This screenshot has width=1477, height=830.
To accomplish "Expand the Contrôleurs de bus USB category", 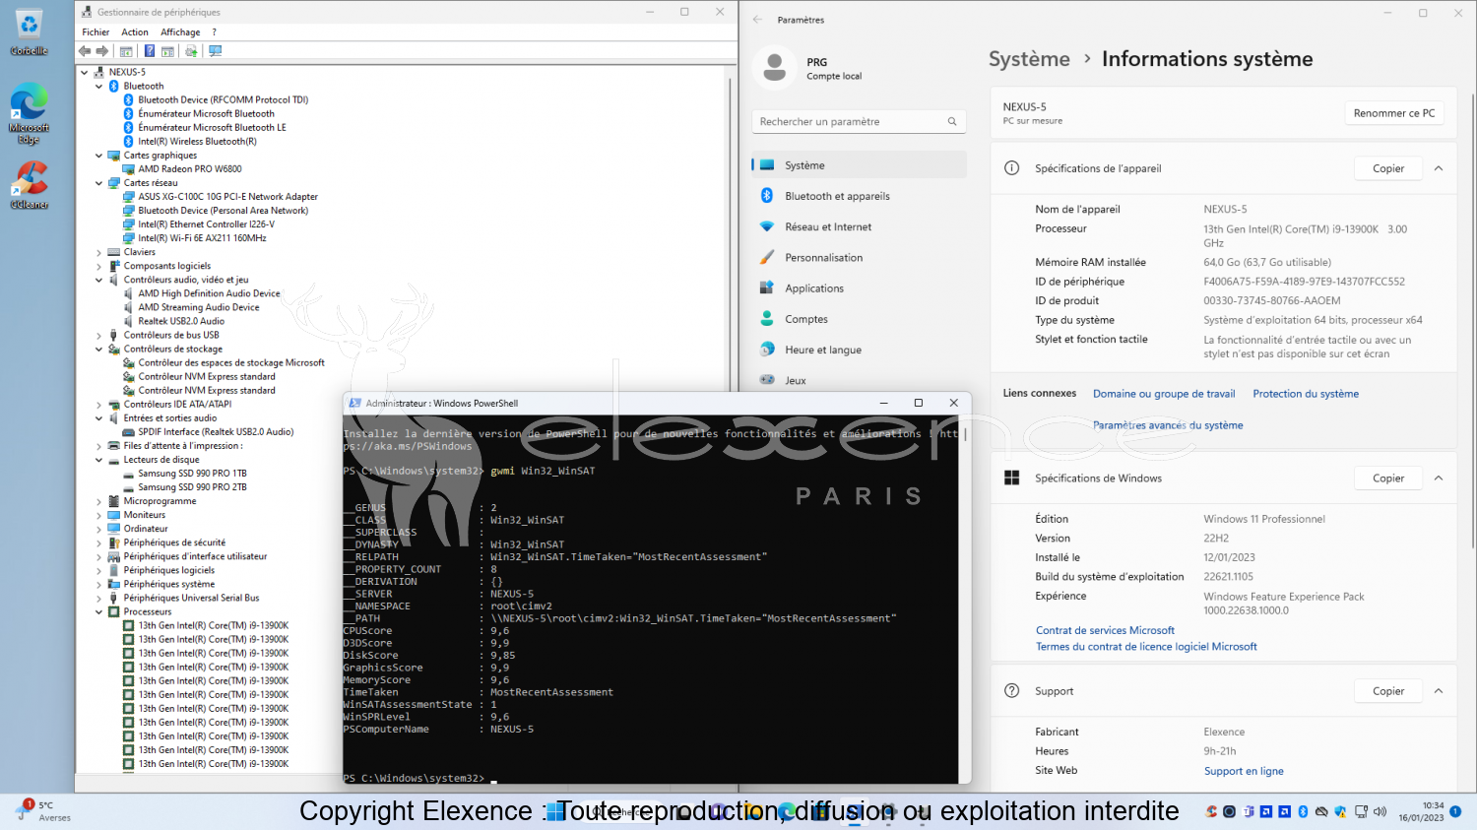I will click(99, 336).
